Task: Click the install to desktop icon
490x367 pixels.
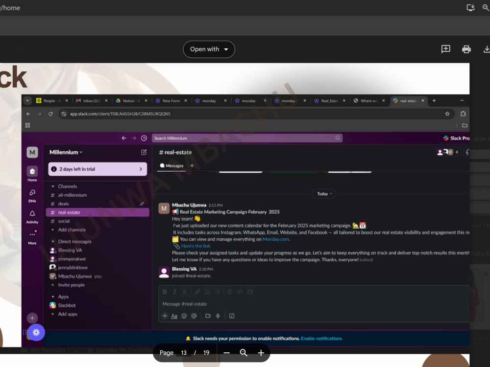Action: pyautogui.click(x=470, y=8)
